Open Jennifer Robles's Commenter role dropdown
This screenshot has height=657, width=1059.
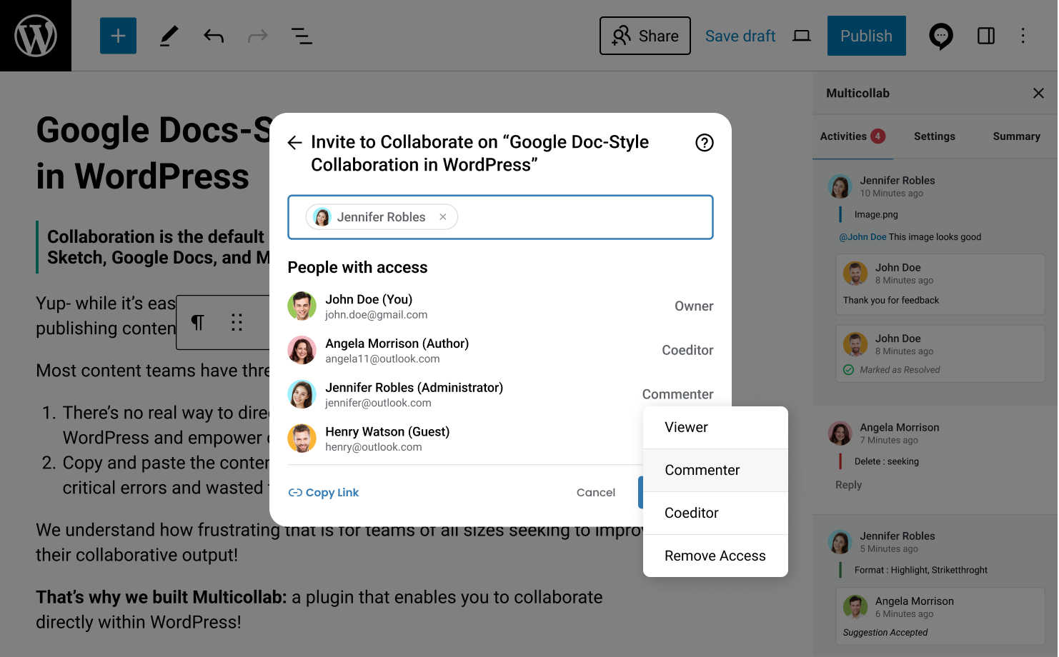[x=677, y=395]
